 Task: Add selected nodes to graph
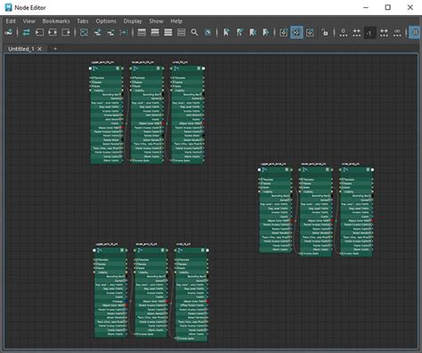click(97, 32)
